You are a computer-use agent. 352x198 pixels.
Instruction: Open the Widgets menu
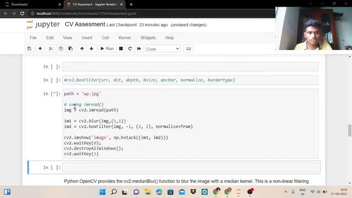148,38
